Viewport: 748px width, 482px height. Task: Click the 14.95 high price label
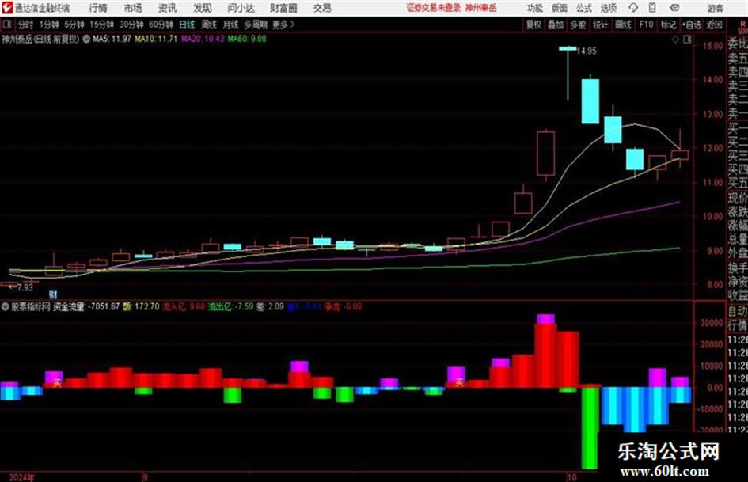click(x=587, y=51)
